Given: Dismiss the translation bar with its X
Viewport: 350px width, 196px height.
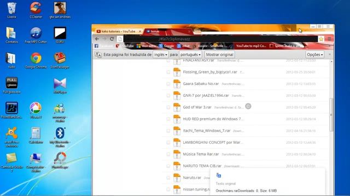Looking at the screenshot, I should [x=329, y=54].
